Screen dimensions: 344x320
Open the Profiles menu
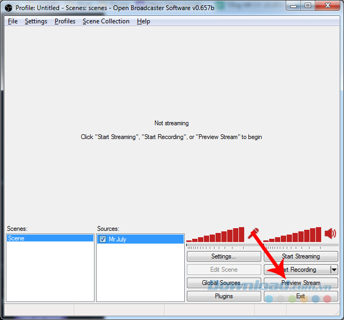pos(65,21)
